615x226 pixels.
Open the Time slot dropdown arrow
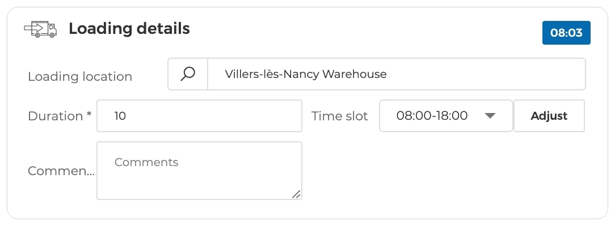pyautogui.click(x=490, y=115)
